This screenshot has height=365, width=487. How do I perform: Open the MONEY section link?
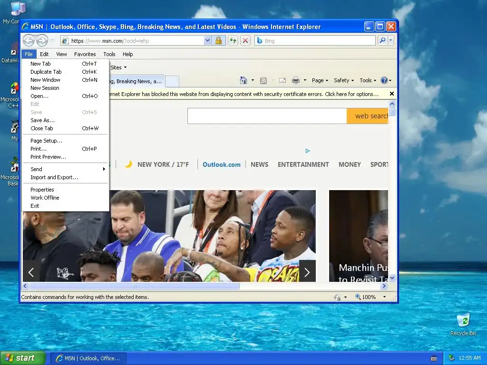350,164
